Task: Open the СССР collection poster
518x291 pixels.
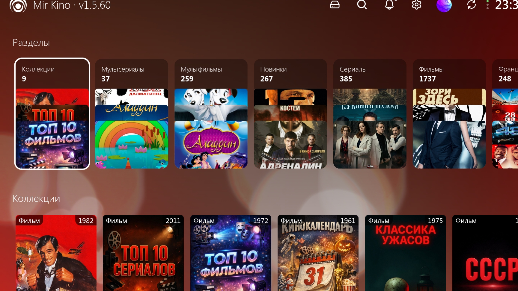Action: point(485,253)
